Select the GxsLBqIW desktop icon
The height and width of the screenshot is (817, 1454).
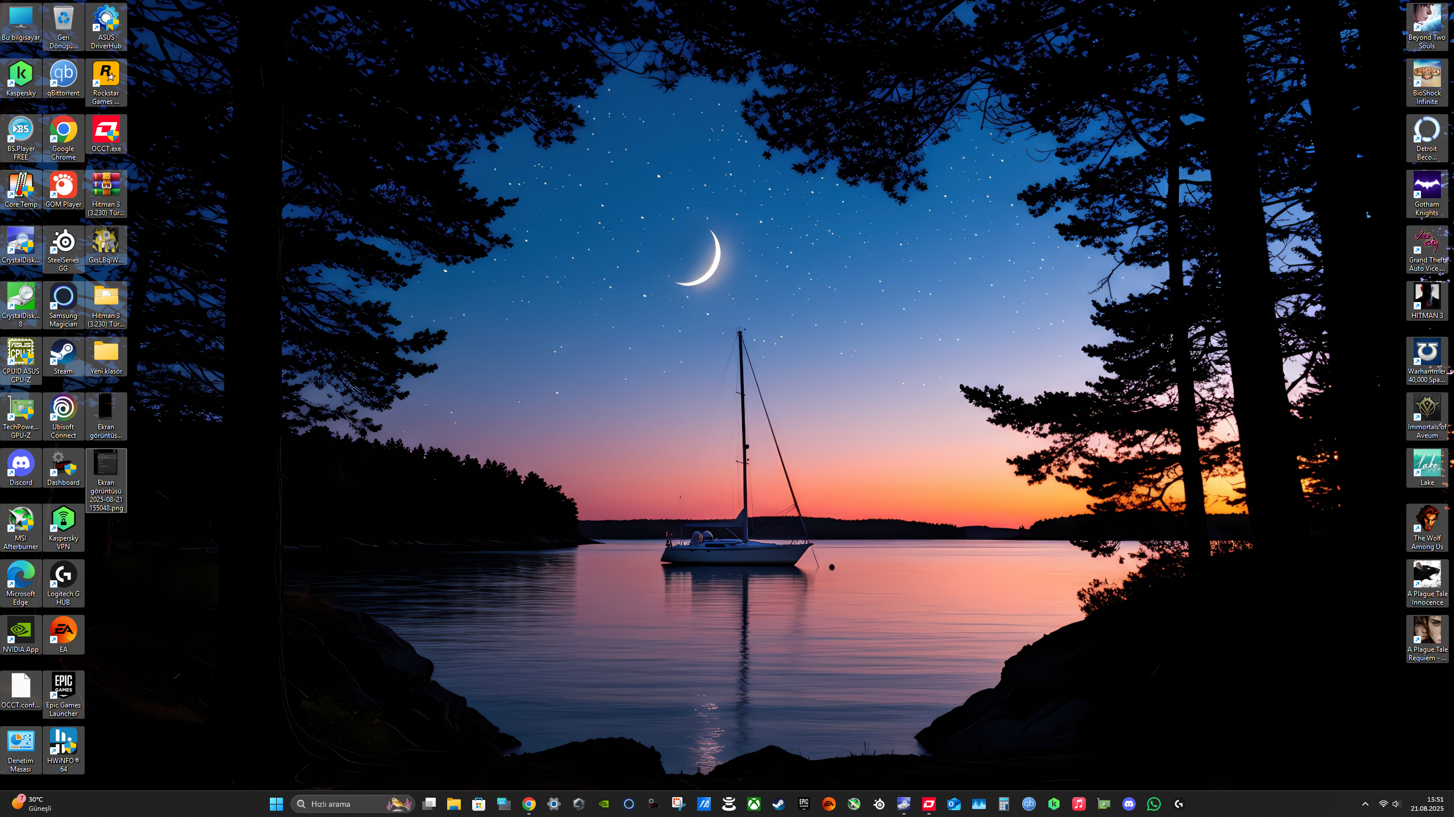coord(106,246)
